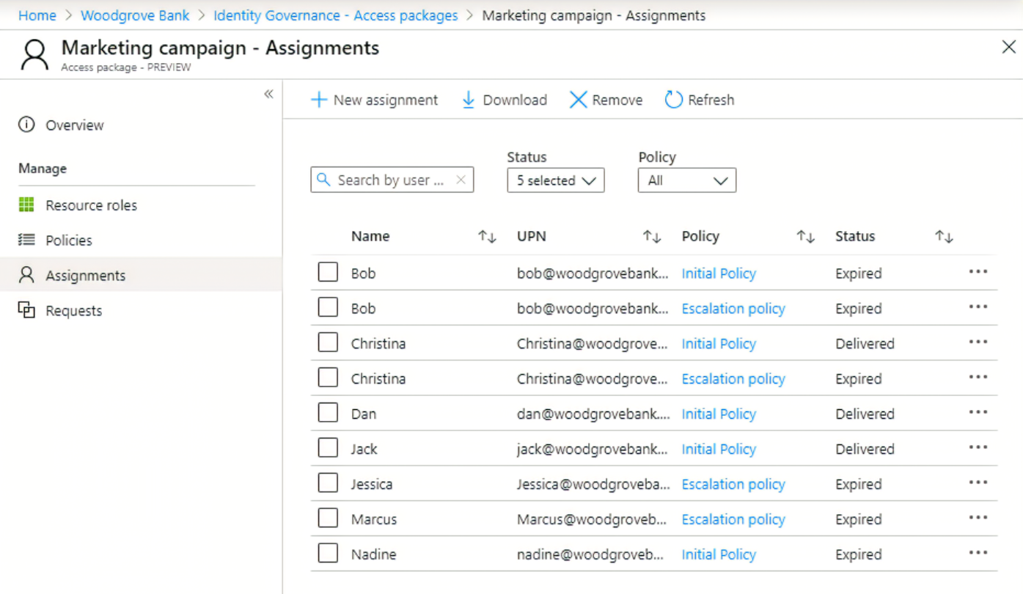Check the checkbox next to Dan's row
Image resolution: width=1023 pixels, height=594 pixels.
[328, 413]
